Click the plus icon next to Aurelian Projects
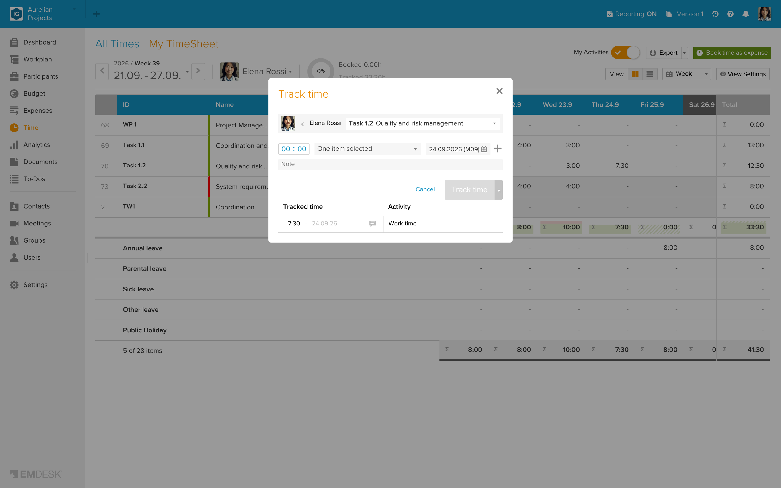This screenshot has width=781, height=488. (x=96, y=14)
